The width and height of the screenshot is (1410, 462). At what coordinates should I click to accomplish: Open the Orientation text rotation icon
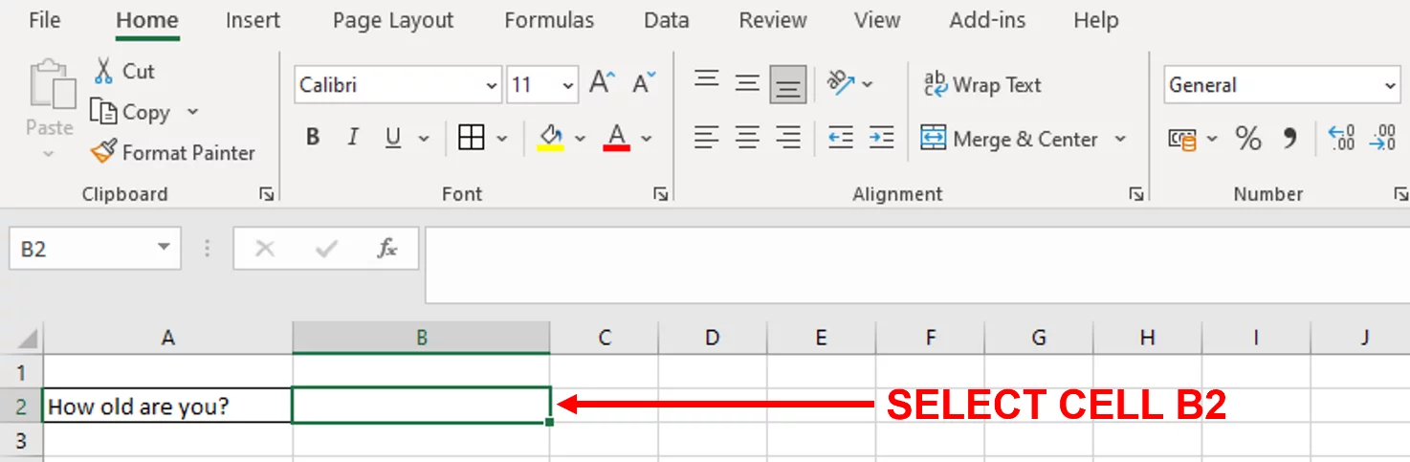pos(841,83)
